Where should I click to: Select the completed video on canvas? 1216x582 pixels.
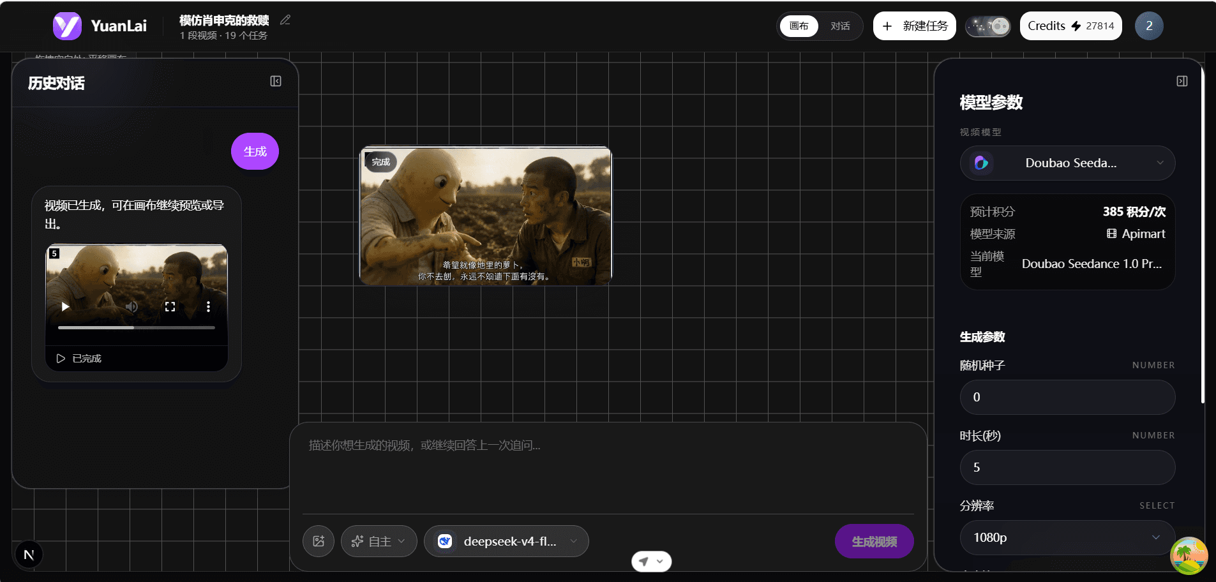pos(485,216)
